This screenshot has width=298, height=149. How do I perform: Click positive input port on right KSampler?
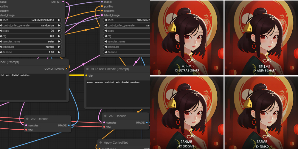tap(102, 7)
